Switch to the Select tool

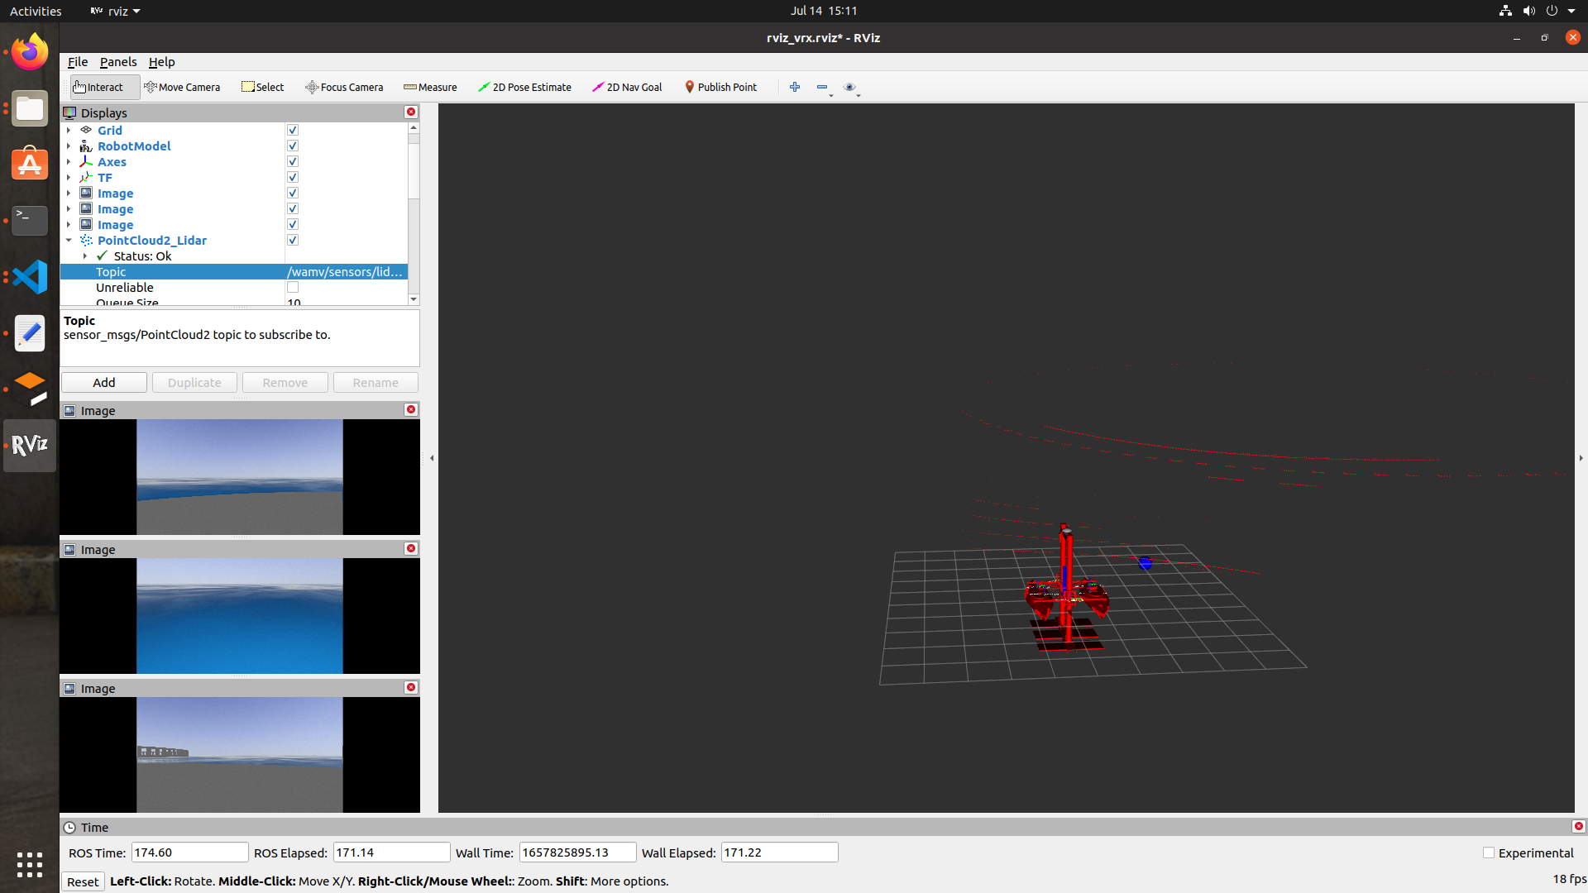point(262,87)
